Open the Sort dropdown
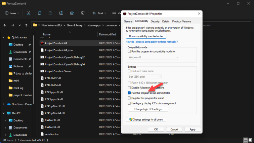This screenshot has height=143, width=254. pyautogui.click(x=99, y=13)
